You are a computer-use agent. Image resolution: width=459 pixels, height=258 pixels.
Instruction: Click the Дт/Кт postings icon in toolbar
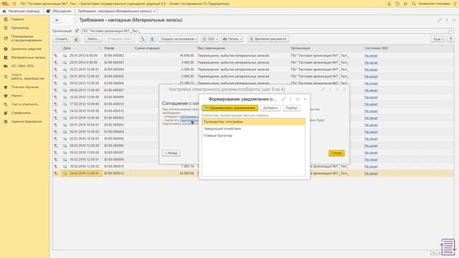(143, 39)
